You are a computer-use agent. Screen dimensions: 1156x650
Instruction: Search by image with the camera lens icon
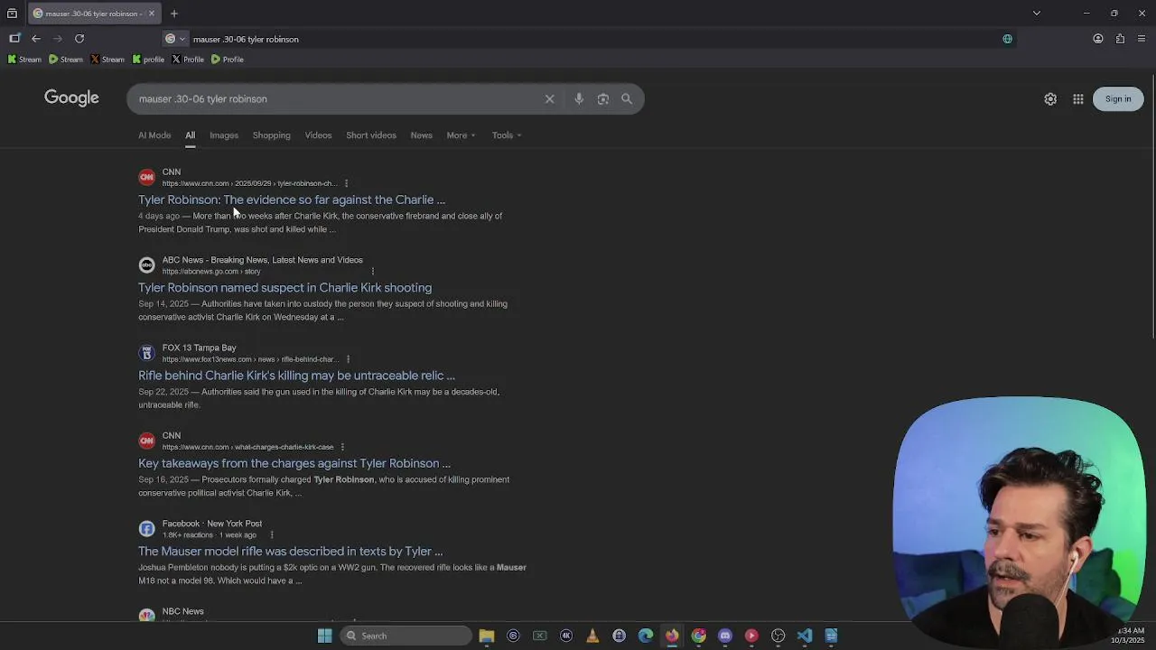[603, 99]
